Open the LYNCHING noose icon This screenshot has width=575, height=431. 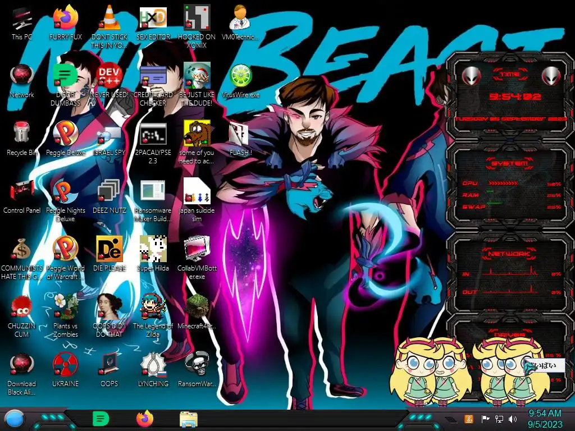pyautogui.click(x=153, y=365)
